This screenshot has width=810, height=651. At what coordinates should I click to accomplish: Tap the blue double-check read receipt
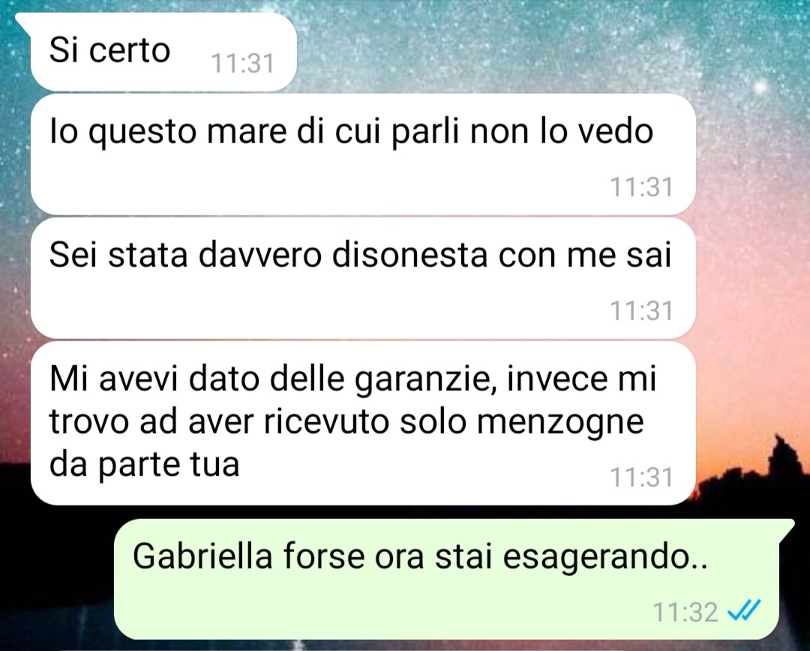coord(744,610)
